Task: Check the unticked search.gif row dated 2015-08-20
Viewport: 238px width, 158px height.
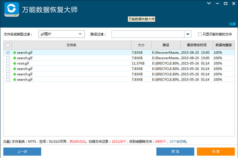Action: tap(8, 58)
